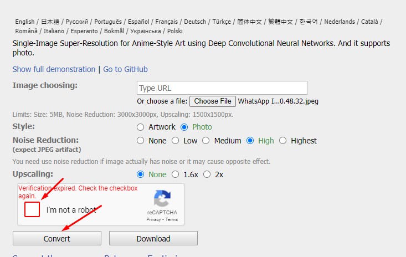Click the Type URL input field
Image resolution: width=406 pixels, height=257 pixels.
point(222,88)
